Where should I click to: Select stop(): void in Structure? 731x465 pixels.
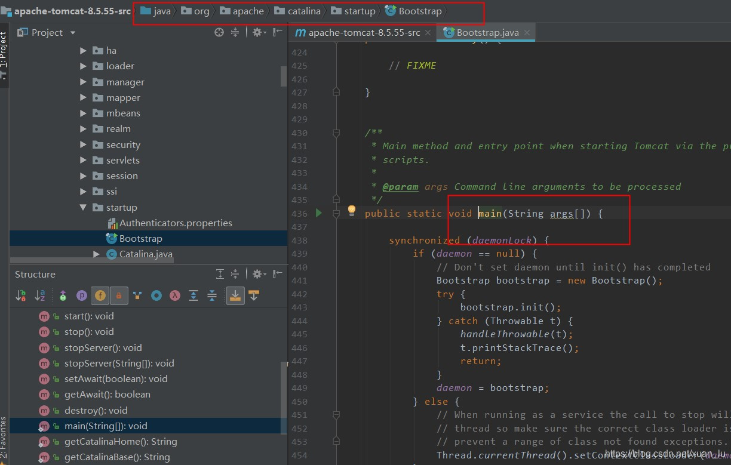(x=89, y=332)
